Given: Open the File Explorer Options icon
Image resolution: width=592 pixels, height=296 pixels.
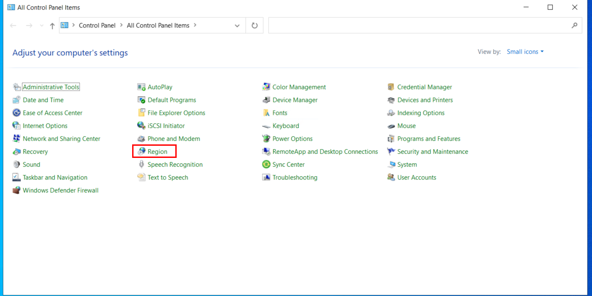Looking at the screenshot, I should [x=141, y=113].
